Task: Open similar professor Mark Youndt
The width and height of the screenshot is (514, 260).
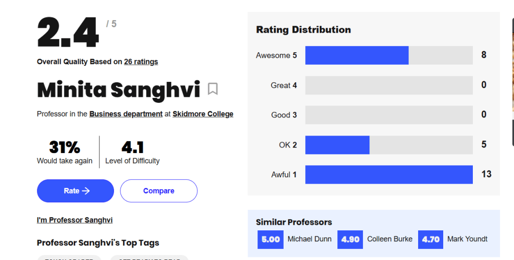Action: click(x=467, y=239)
